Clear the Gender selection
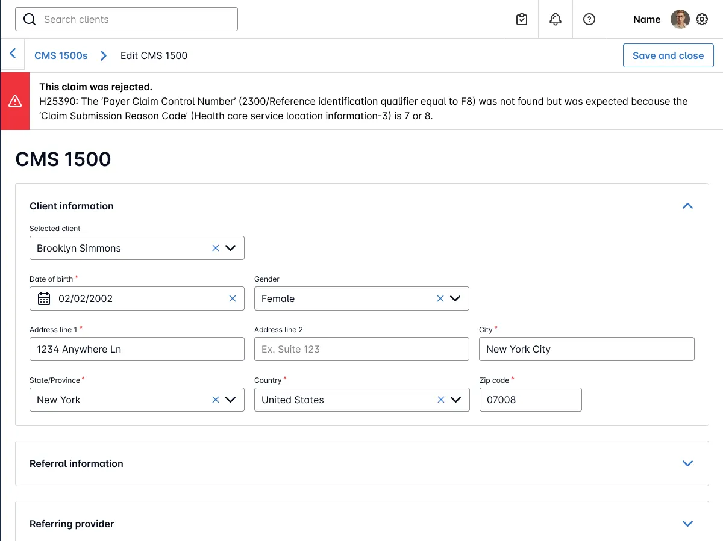Image resolution: width=723 pixels, height=541 pixels. pyautogui.click(x=440, y=298)
